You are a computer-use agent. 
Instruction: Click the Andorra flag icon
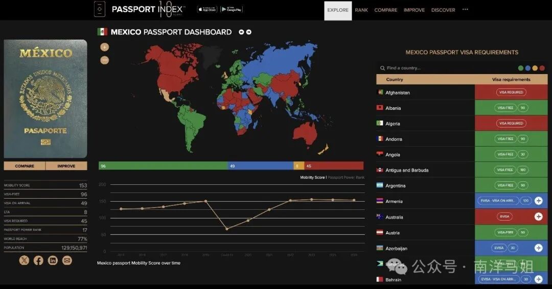pos(380,138)
